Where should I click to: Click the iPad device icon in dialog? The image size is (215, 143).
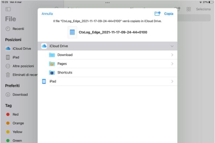click(44, 81)
